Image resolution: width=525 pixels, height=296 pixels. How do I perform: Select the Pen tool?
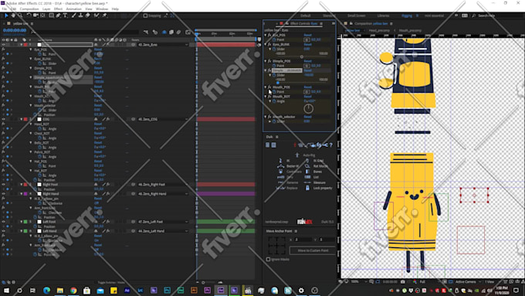click(x=58, y=15)
